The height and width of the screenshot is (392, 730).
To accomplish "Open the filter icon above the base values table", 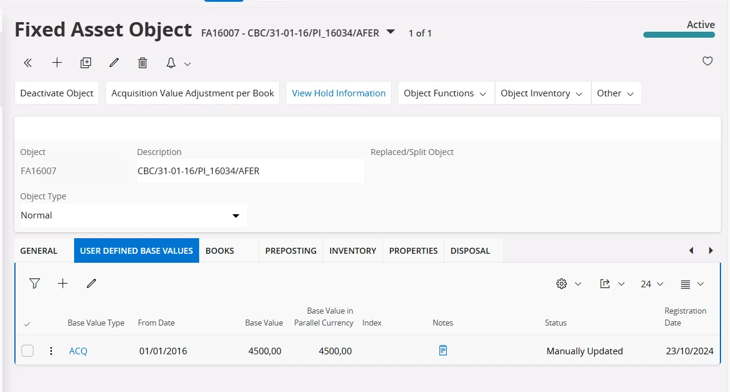I will pos(34,283).
